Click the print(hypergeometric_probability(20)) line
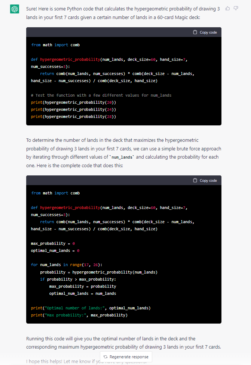 (73, 102)
